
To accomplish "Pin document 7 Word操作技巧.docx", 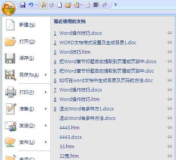I will tap(169, 90).
